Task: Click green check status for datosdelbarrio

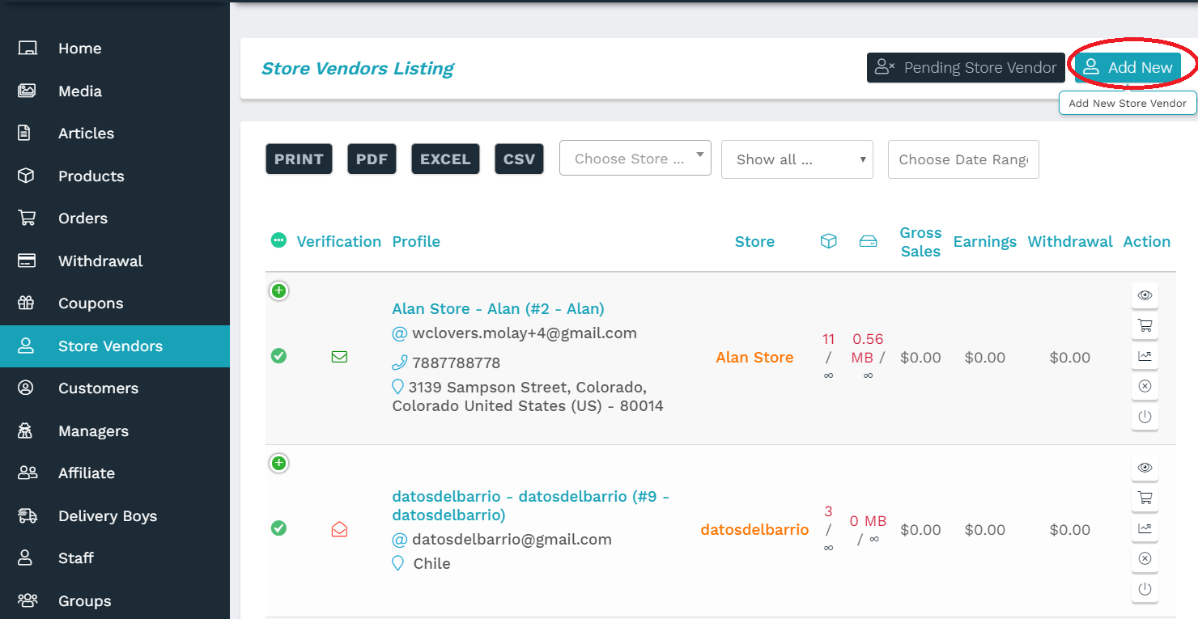Action: [x=278, y=528]
